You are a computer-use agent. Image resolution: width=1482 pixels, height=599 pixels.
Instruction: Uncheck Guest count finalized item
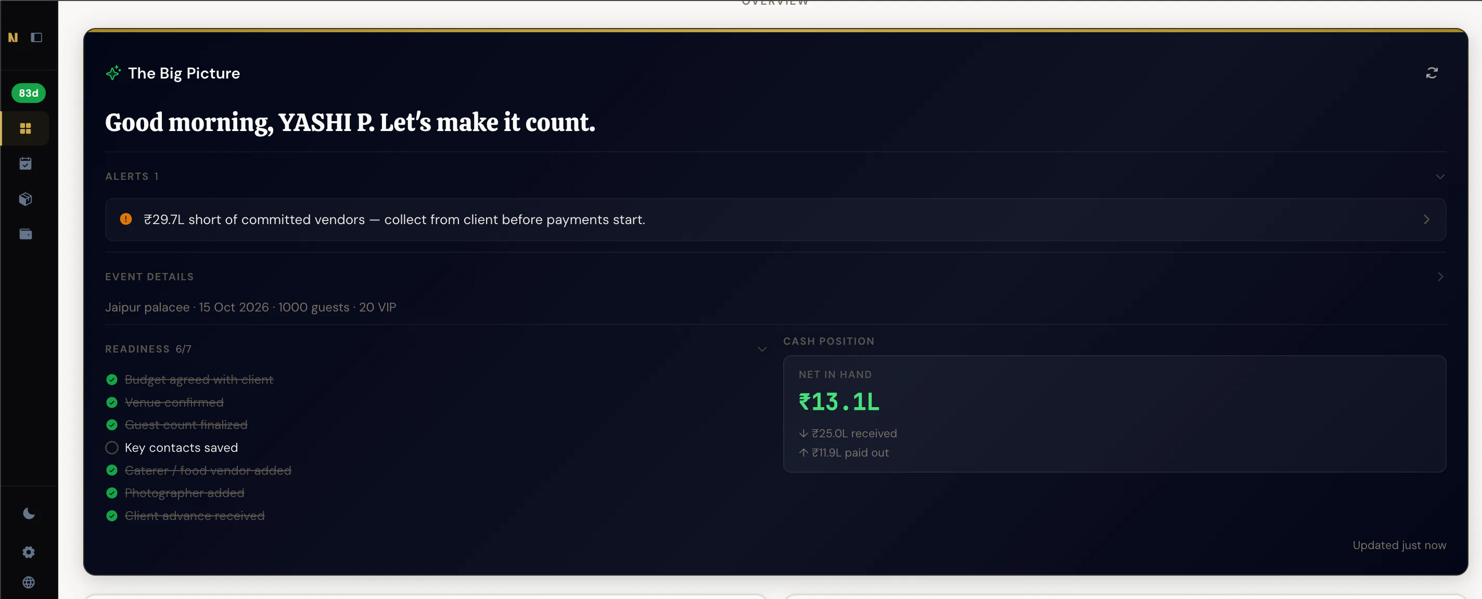tap(111, 425)
